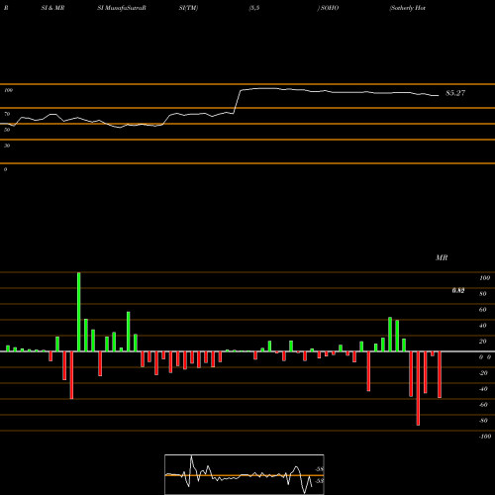This screenshot has height=495, width=495.
Task: Click the end of the RSI line
Action: [x=439, y=96]
